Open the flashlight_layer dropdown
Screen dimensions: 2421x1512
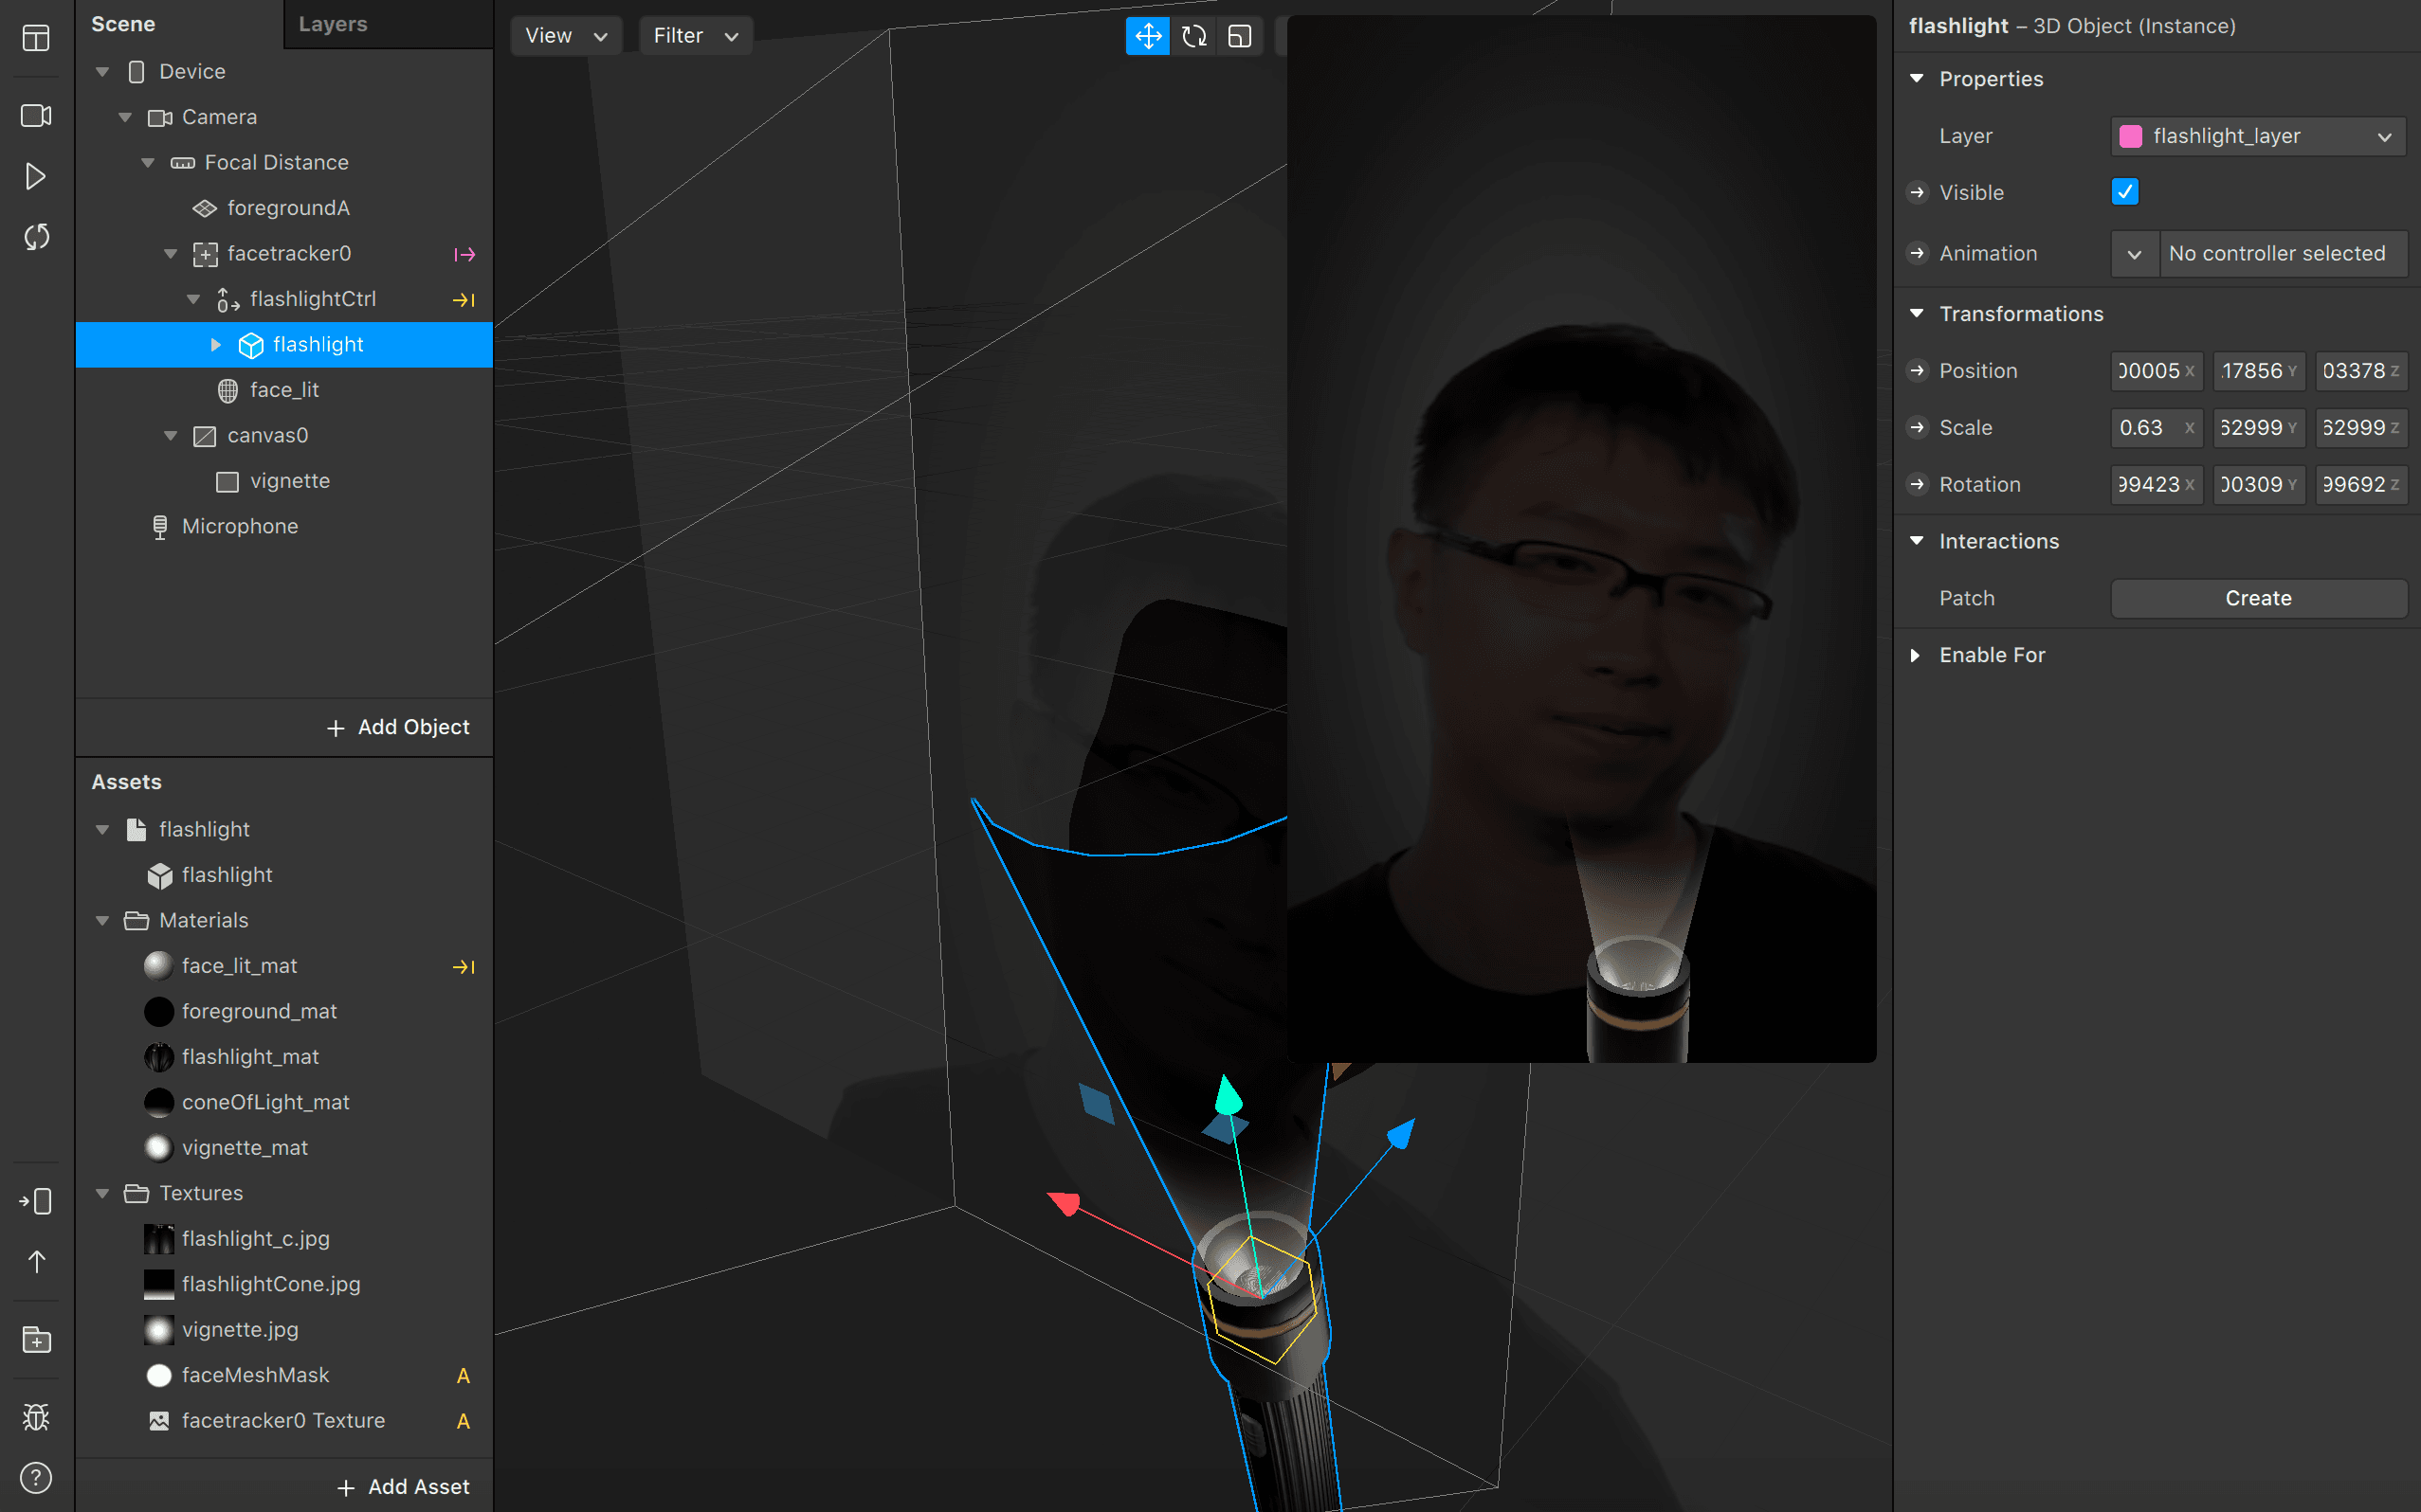click(2257, 136)
